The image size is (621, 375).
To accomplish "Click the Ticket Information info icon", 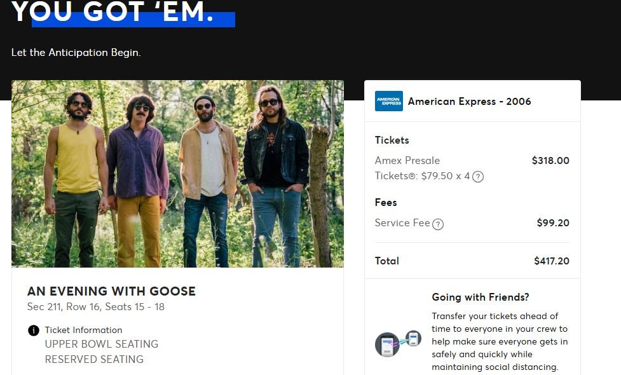I will [34, 331].
